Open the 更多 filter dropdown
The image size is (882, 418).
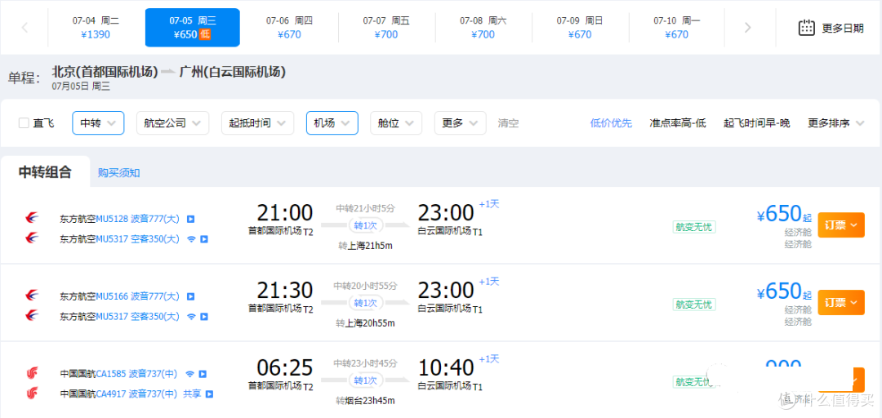click(x=460, y=122)
